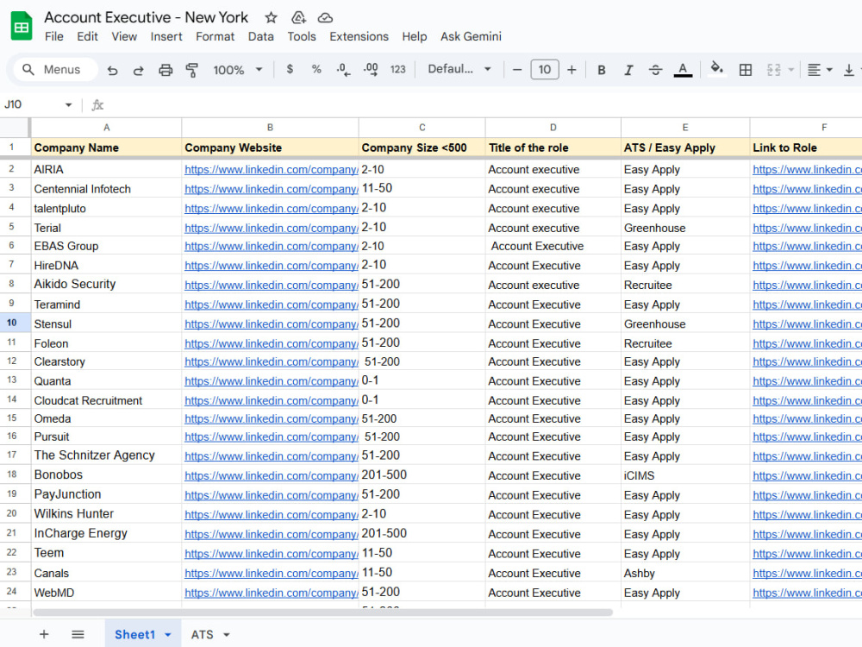Image resolution: width=862 pixels, height=647 pixels.
Task: Toggle strikethrough formatting
Action: point(655,70)
